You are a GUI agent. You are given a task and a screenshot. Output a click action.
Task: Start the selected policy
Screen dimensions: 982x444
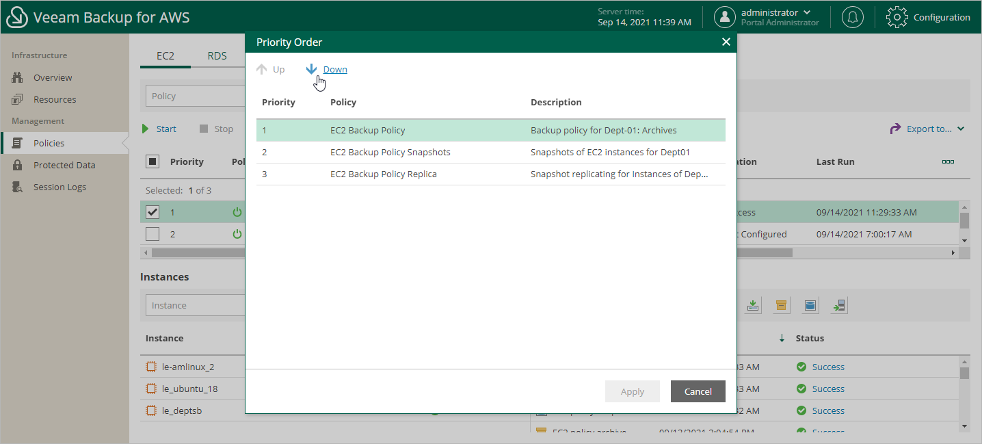159,129
